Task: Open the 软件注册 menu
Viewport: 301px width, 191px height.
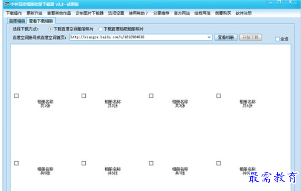Action: point(243,13)
